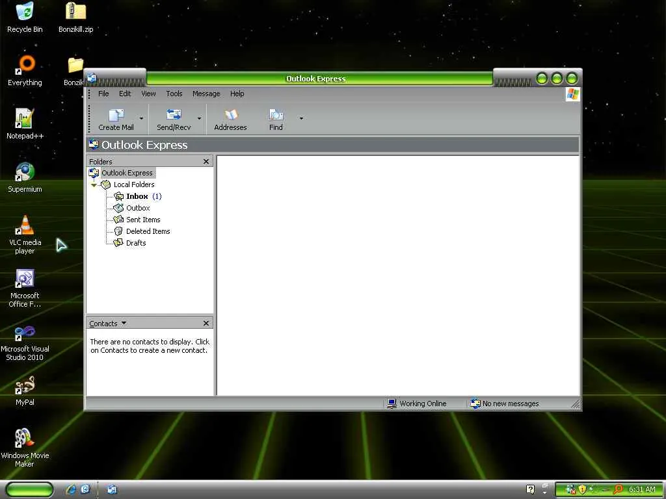Click the Inbox folder icon

tap(118, 196)
